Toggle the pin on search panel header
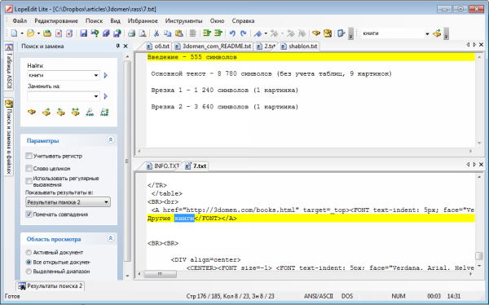The image size is (489, 305). 118,46
